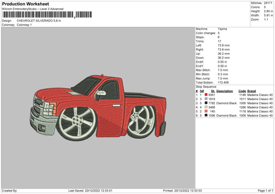The image size is (275, 194).
Task: Select 'Wilcom EmbroideryStudio – Level 3 Advanced' text
Action: 33,9
